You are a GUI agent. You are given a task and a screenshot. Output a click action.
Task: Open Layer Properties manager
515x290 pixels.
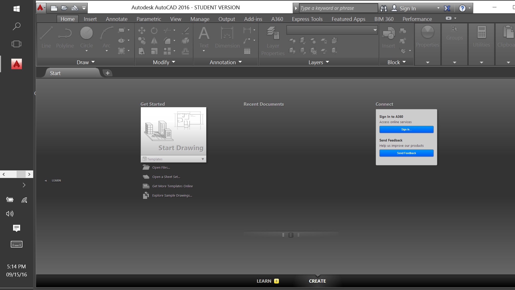[x=273, y=41]
